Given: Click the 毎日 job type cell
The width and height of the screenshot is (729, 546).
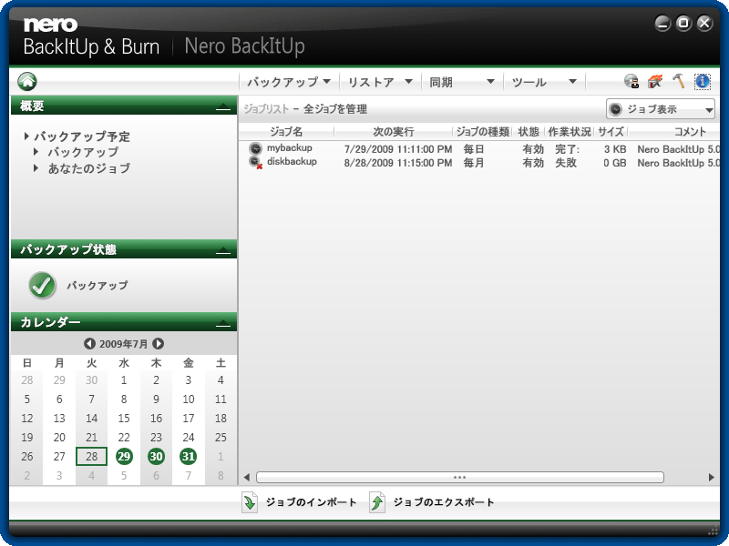Looking at the screenshot, I should (474, 149).
